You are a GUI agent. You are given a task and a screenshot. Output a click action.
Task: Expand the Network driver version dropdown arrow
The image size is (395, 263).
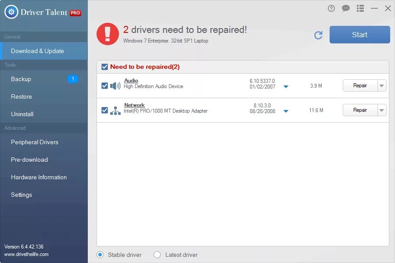[x=286, y=111]
